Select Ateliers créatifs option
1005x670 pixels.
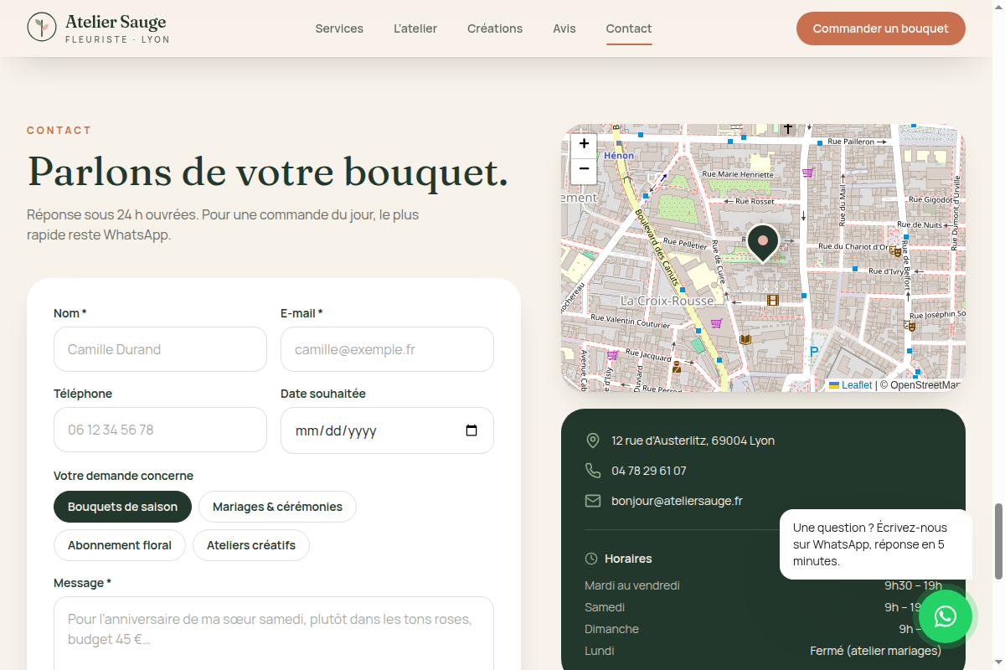tap(251, 545)
